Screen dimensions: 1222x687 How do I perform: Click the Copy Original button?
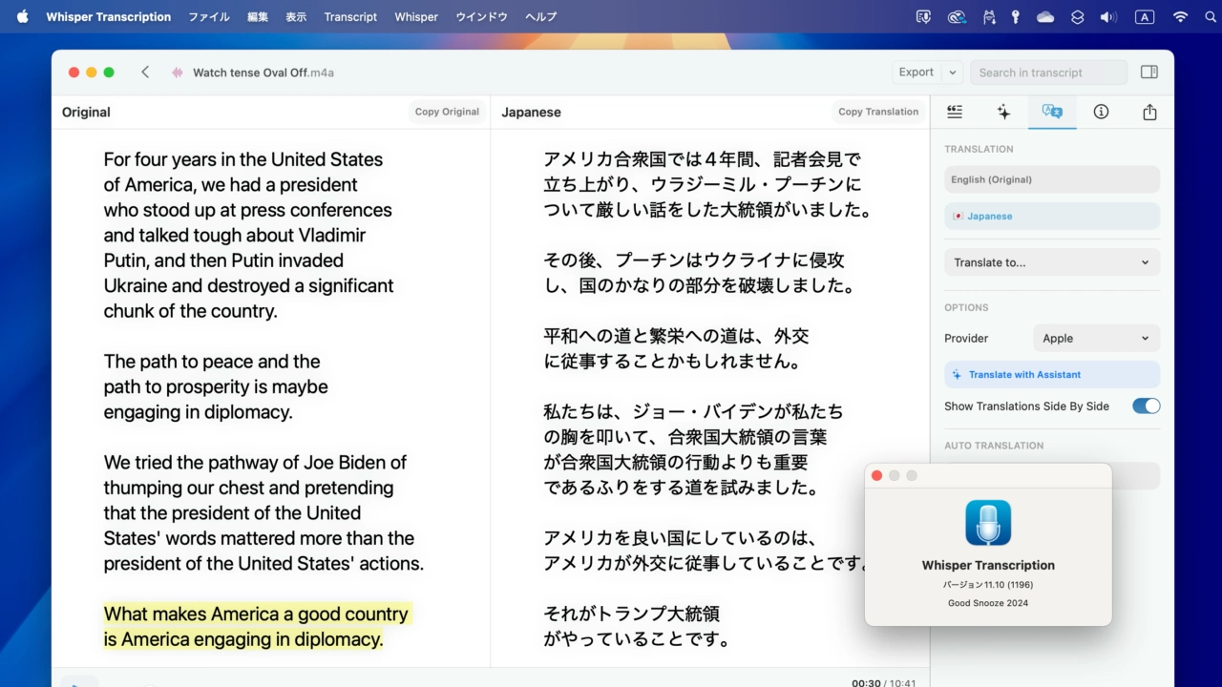click(447, 112)
